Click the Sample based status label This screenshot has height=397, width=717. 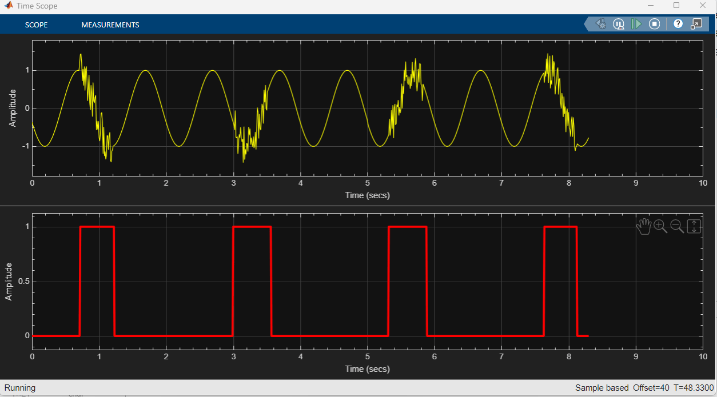(x=602, y=388)
